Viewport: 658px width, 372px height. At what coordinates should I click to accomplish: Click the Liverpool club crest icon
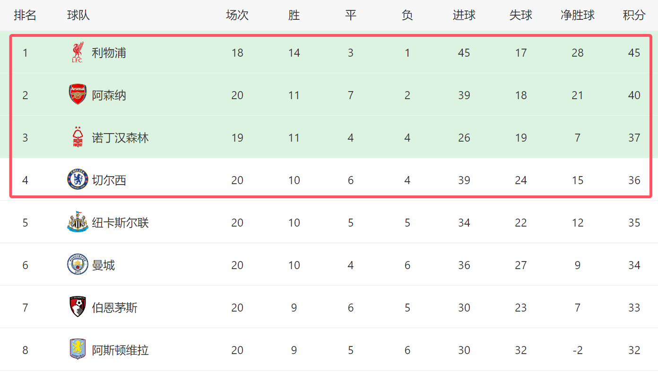click(x=78, y=52)
